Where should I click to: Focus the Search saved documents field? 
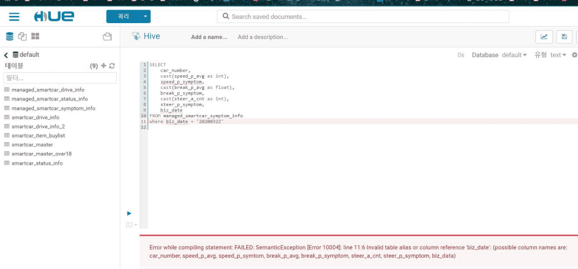pos(363,17)
